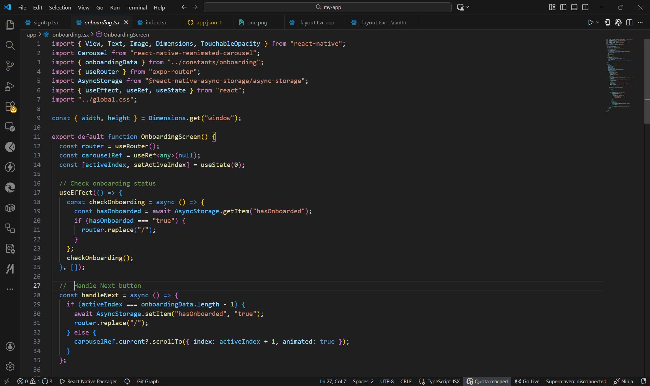This screenshot has height=386, width=650.
Task: Expand the Run dropdown arrow
Action: (598, 22)
